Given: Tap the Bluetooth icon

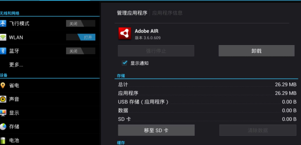Looking at the screenshot, I should coord(3,51).
